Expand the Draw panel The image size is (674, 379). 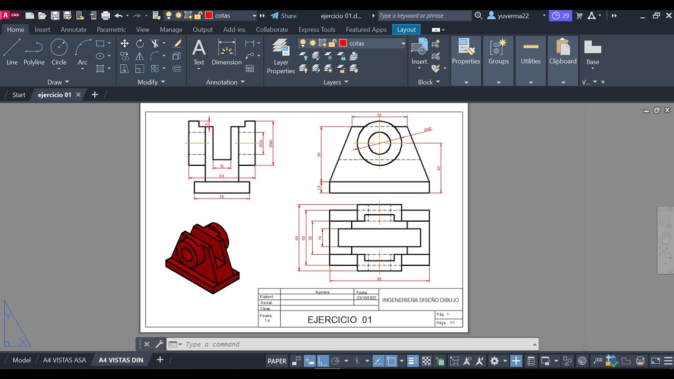pos(58,82)
